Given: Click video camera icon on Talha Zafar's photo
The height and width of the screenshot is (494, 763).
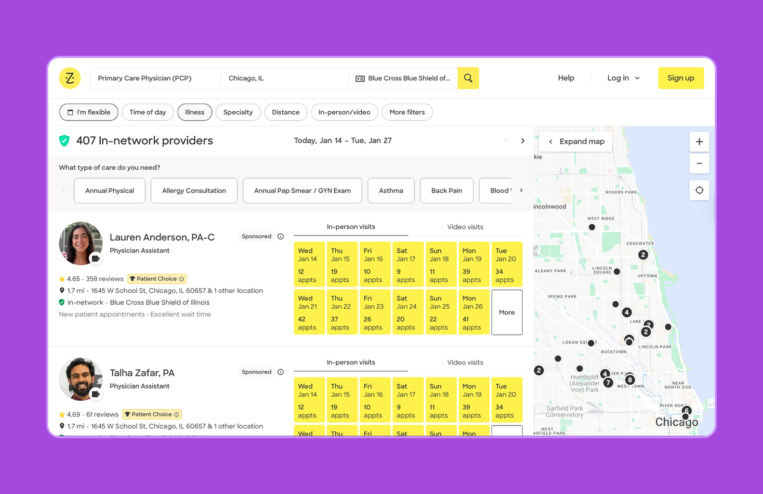Looking at the screenshot, I should coord(96,394).
